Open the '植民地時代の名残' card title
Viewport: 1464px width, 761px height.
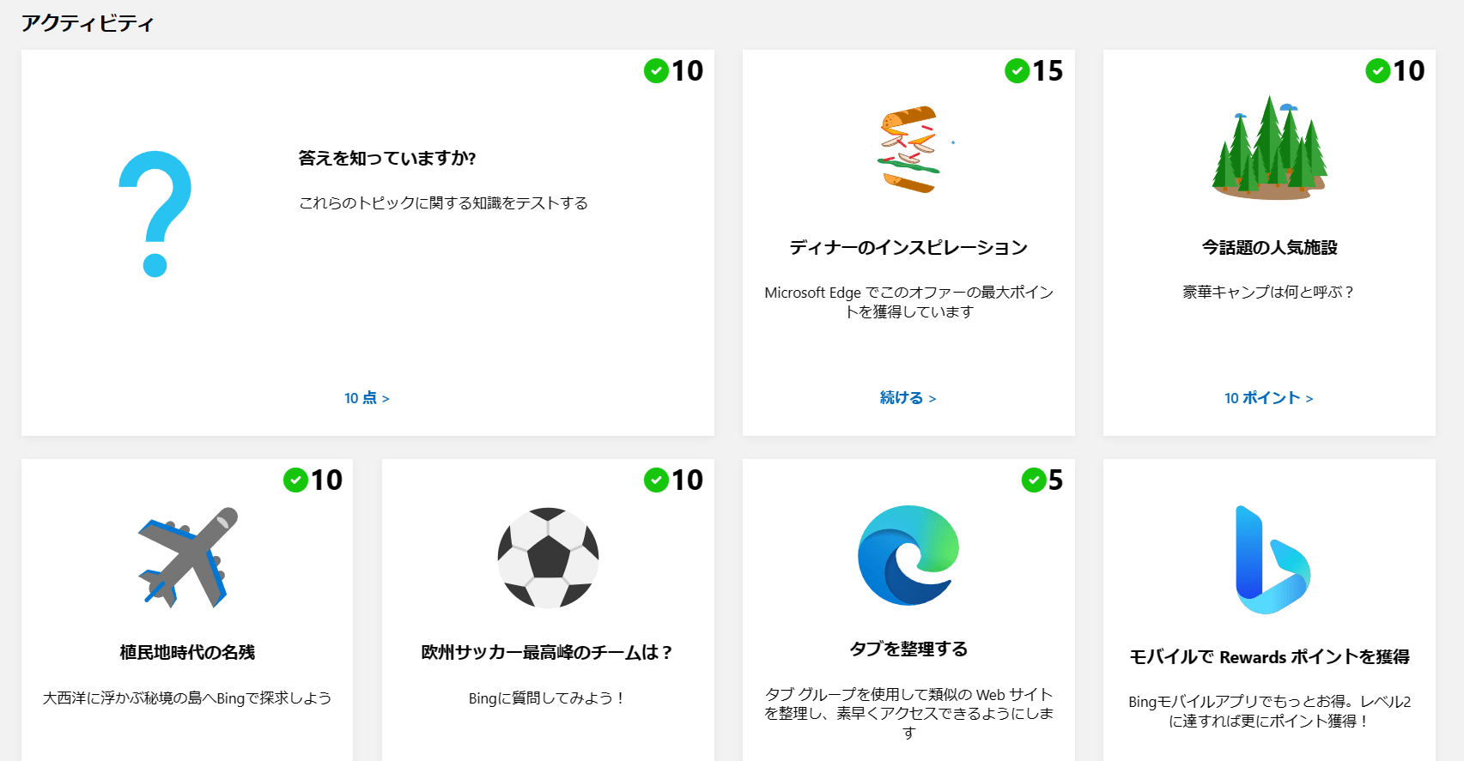point(187,653)
